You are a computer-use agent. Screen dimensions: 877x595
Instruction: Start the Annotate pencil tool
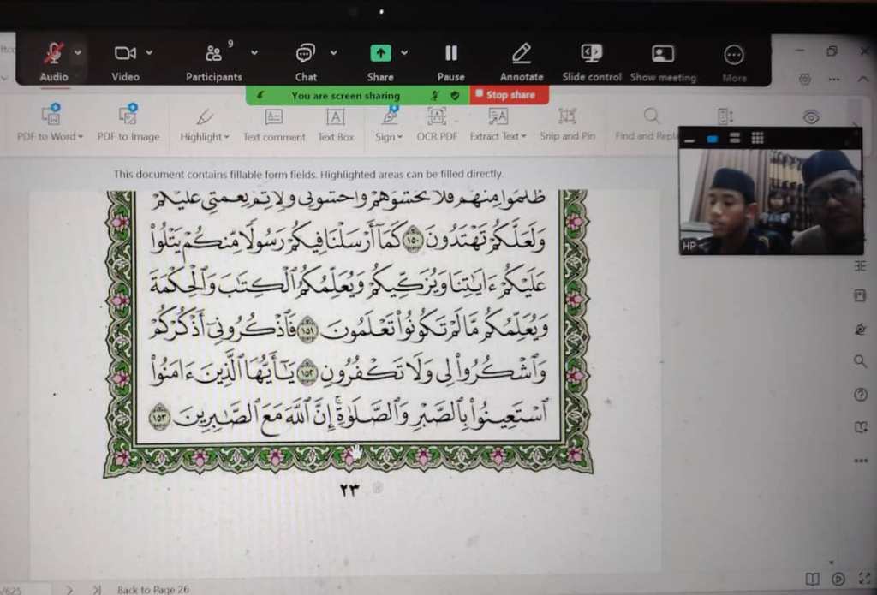pos(522,55)
